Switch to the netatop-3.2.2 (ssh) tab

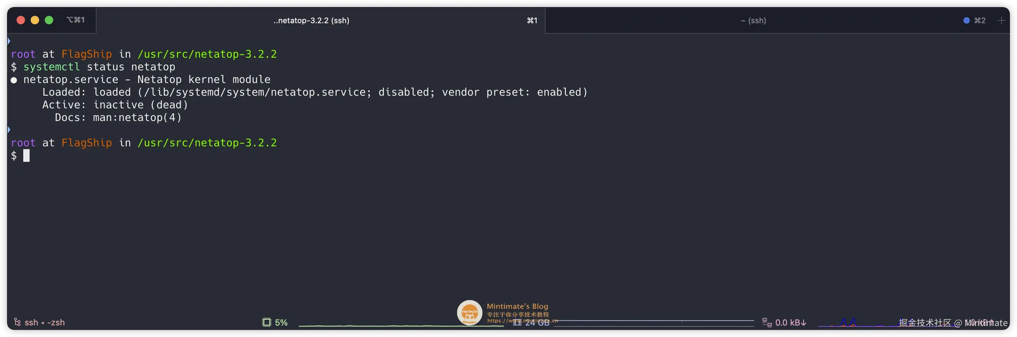tap(320, 20)
